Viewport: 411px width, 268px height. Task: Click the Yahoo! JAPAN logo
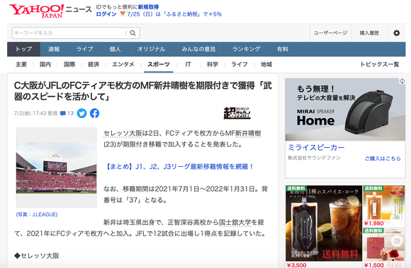(37, 11)
